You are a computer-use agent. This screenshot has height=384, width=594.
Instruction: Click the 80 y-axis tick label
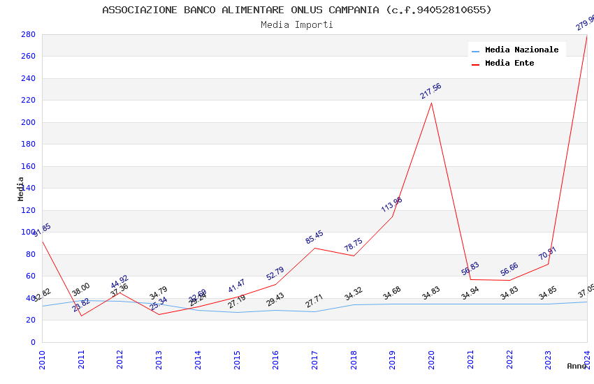[x=30, y=254]
